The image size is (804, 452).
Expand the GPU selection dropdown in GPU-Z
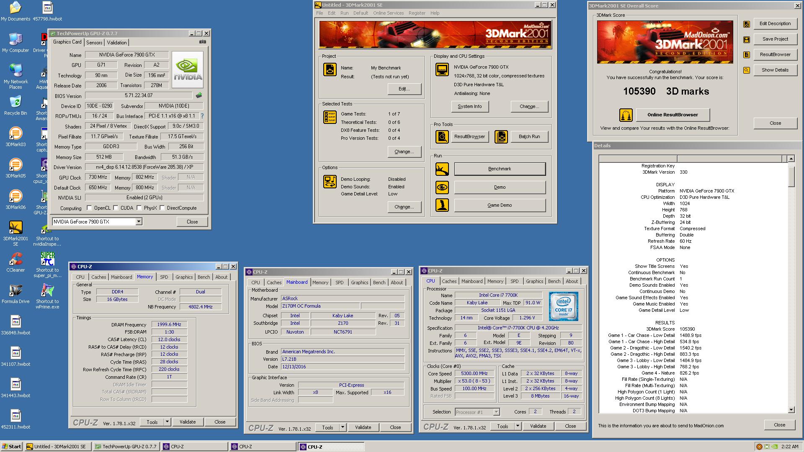tap(139, 222)
